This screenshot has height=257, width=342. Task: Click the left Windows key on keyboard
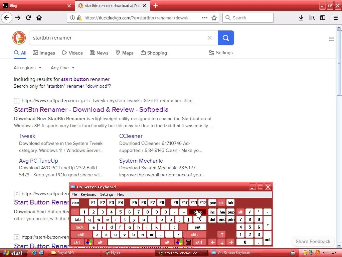[89, 242]
